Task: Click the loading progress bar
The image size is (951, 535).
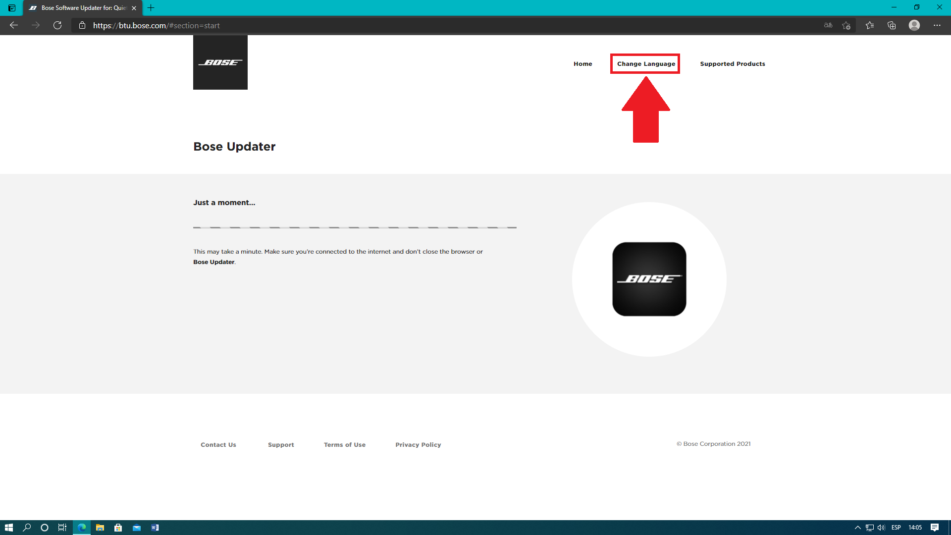Action: point(354,227)
